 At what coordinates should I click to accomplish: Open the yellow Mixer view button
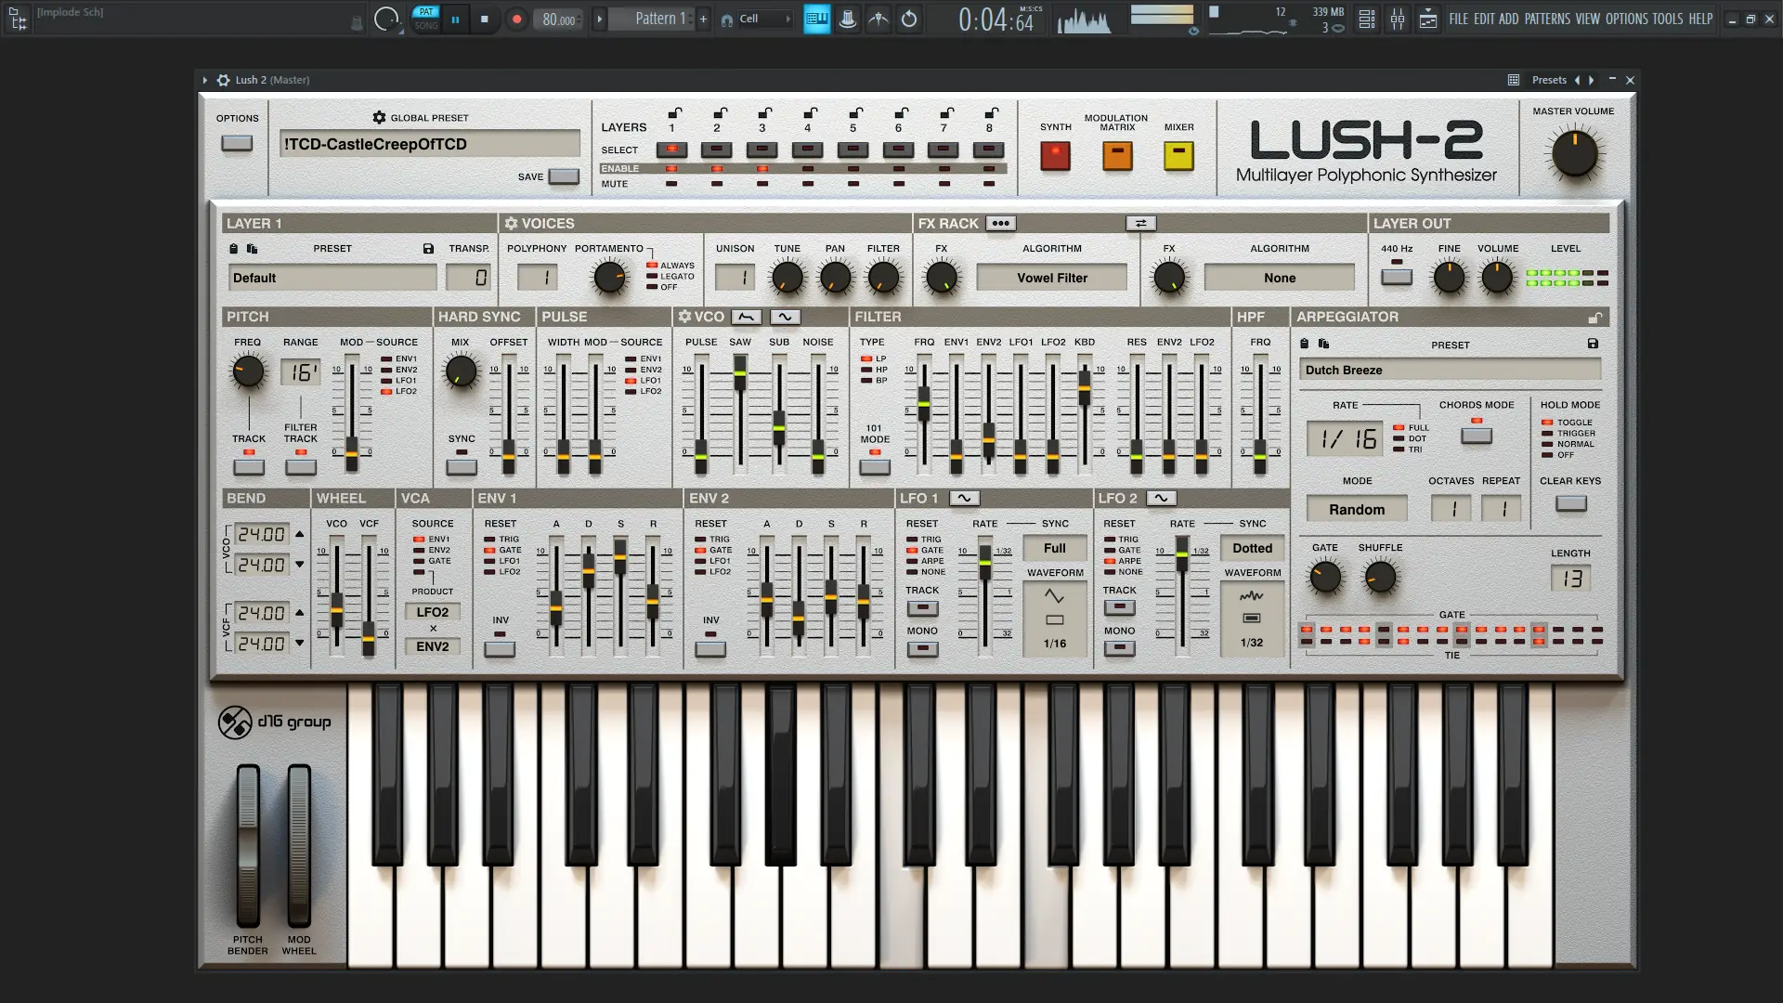[x=1178, y=156]
